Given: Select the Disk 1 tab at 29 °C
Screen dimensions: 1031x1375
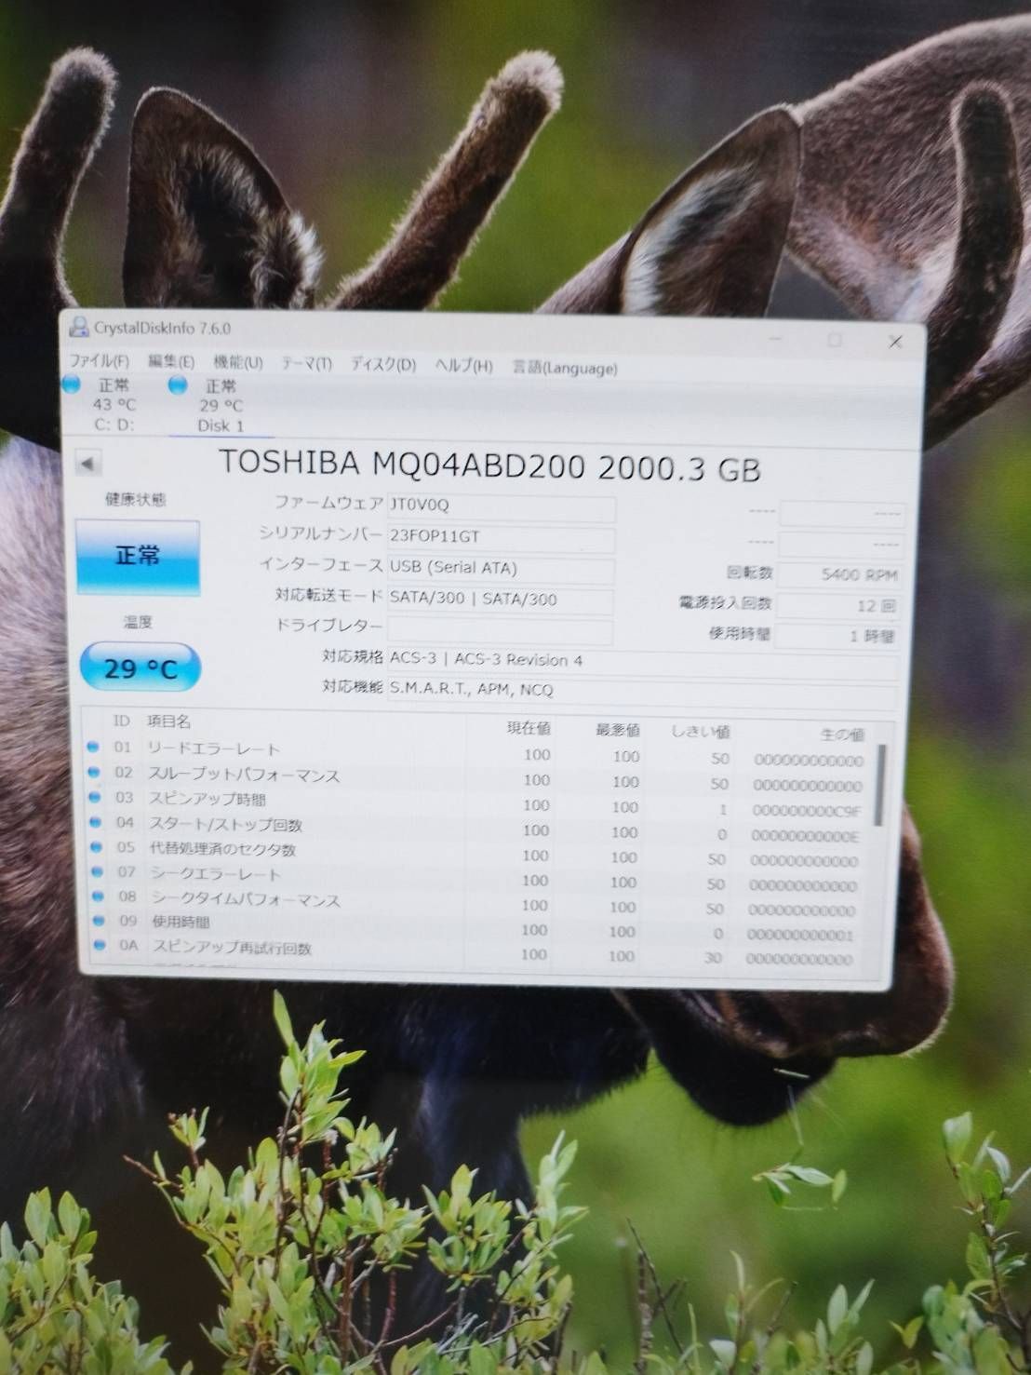Looking at the screenshot, I should tap(221, 406).
